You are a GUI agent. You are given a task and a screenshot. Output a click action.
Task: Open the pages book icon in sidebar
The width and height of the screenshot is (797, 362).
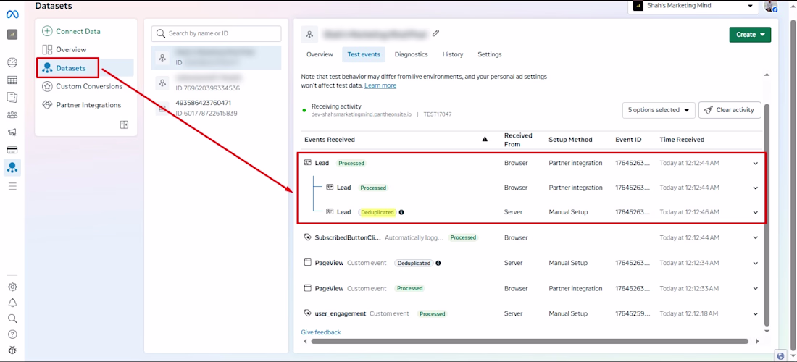12,97
